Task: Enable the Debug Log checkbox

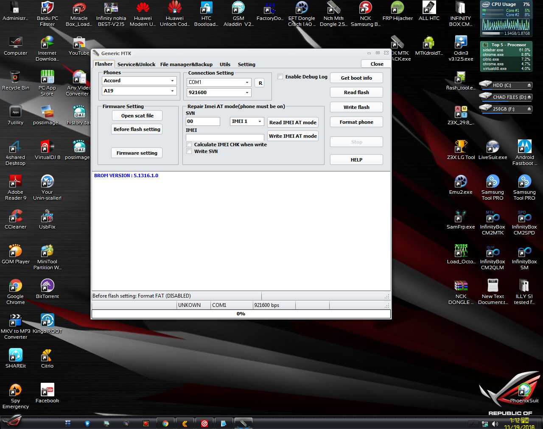Action: pos(280,77)
